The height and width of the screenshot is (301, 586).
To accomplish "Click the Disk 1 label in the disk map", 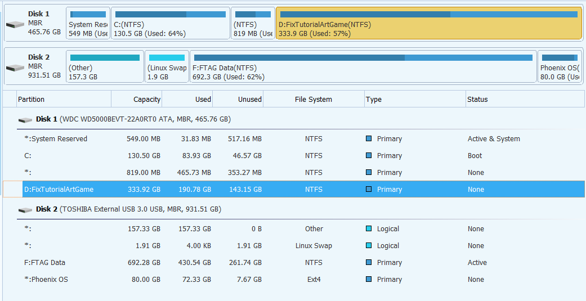I will 38,14.
